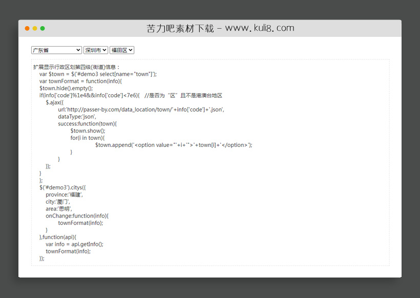Viewport: 420px width, 298px height.
Task: Click the $town.append option line
Action: (174, 145)
